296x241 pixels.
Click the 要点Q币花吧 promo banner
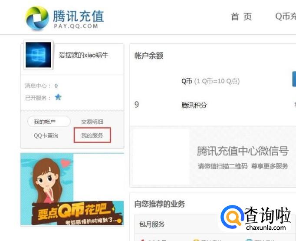pos(72,189)
